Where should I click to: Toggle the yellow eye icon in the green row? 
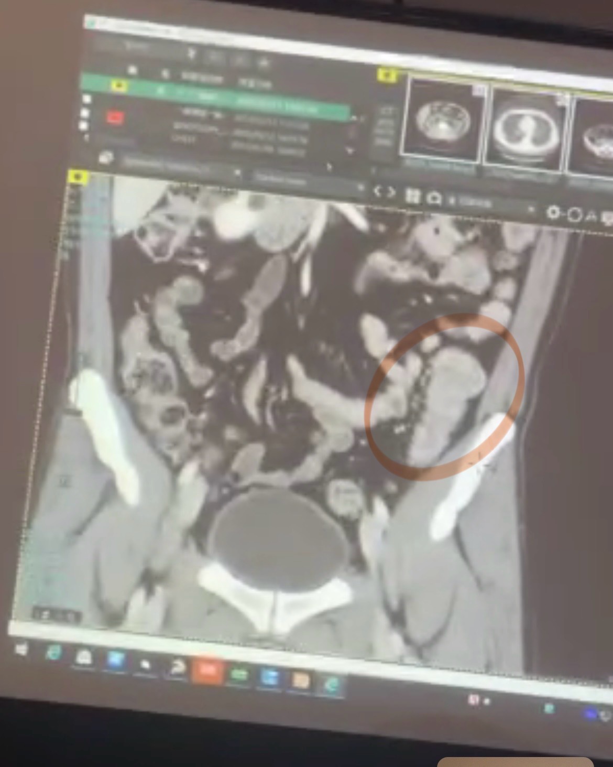[x=119, y=85]
